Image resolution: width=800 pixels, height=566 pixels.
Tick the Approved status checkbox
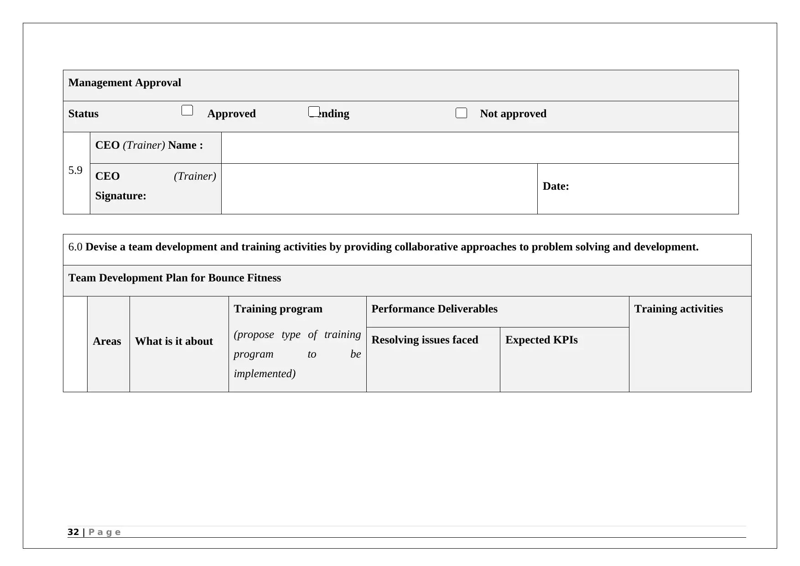pyautogui.click(x=187, y=110)
